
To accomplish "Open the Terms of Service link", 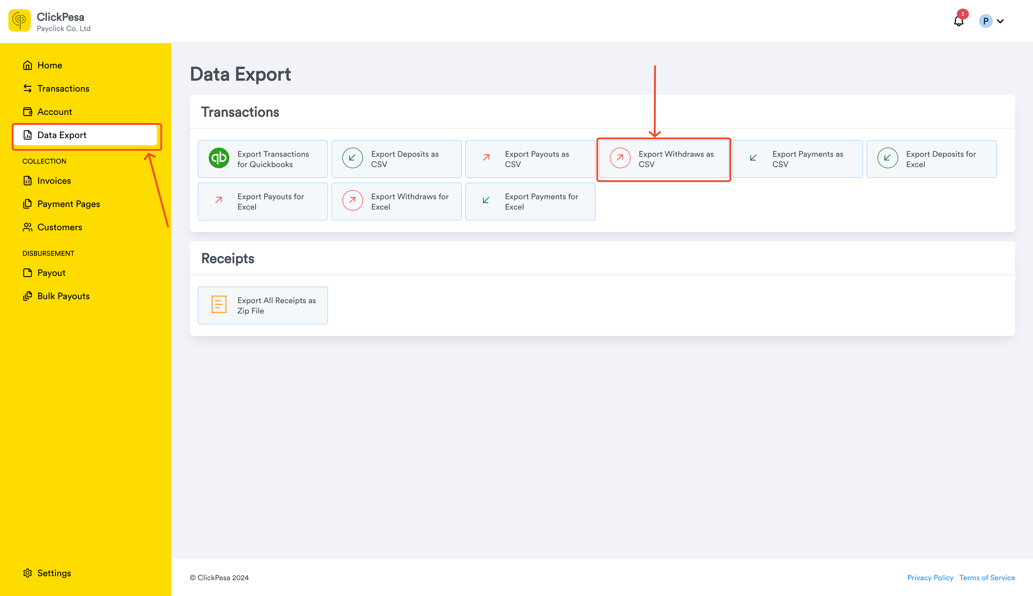I will [987, 578].
